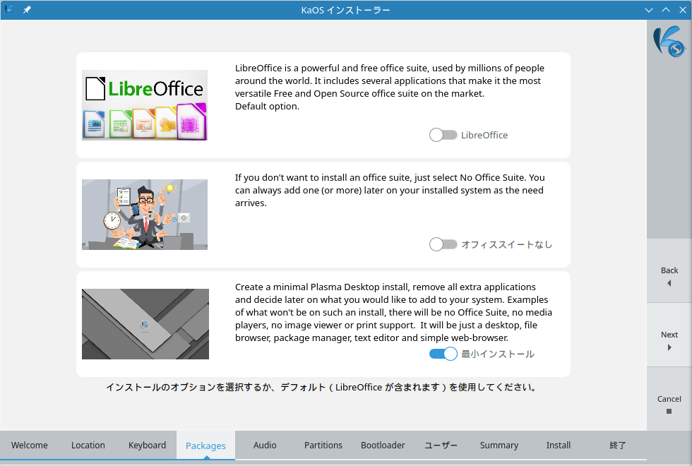Viewport: 692px width, 466px height.
Task: Click the grey minimal Plasma desktop thumbnail
Action: [145, 324]
